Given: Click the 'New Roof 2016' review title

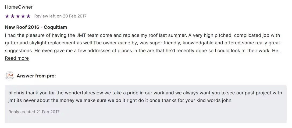Looking at the screenshot, I should click(x=22, y=27).
